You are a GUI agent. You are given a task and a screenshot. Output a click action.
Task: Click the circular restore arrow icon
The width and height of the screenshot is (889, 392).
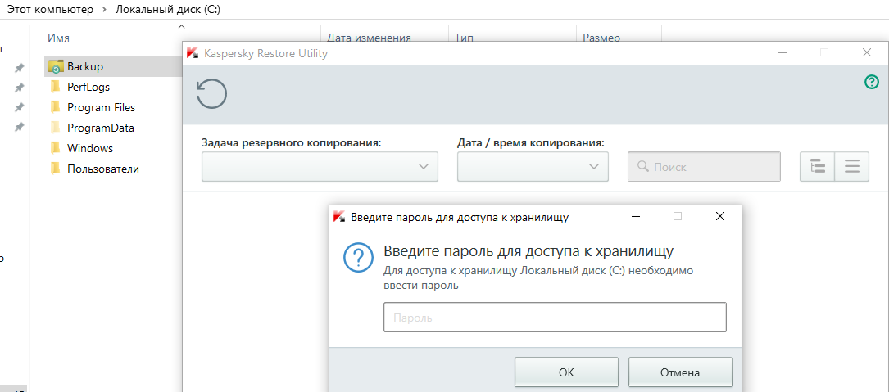coord(211,94)
